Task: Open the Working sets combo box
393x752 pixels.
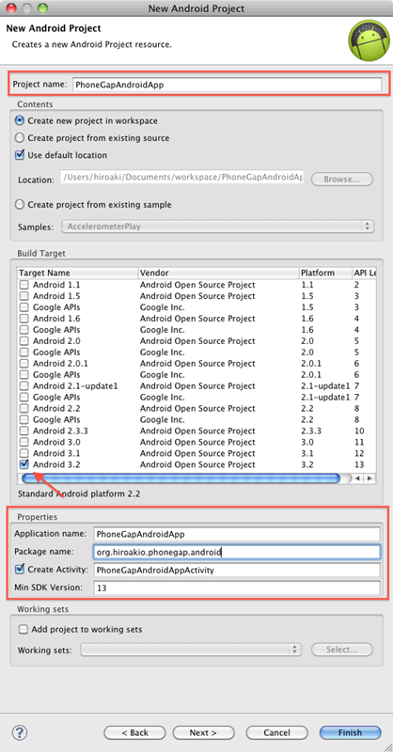Action: (x=191, y=650)
